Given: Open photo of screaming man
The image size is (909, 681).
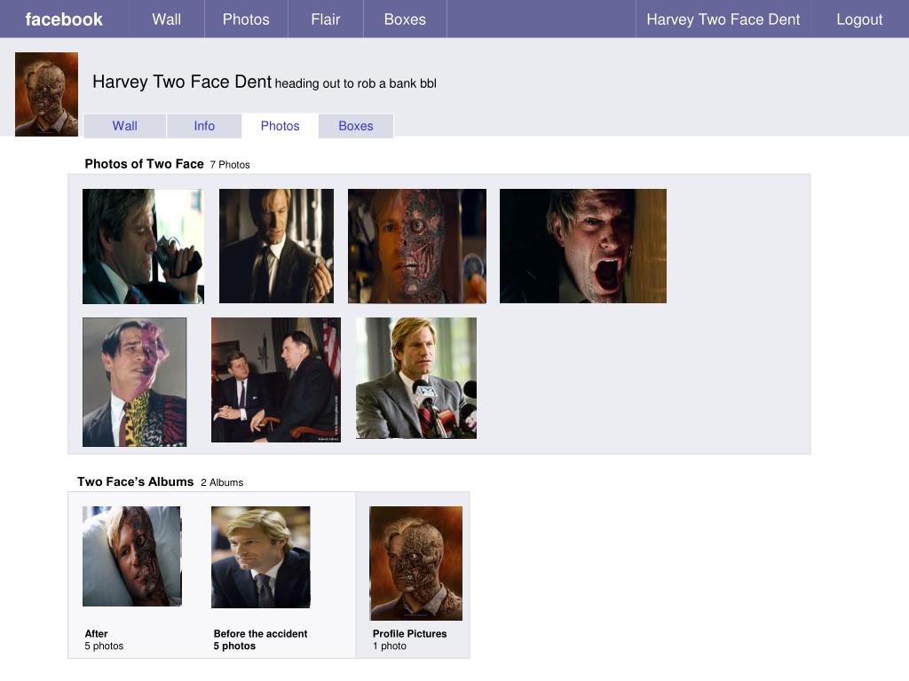Looking at the screenshot, I should pyautogui.click(x=583, y=246).
